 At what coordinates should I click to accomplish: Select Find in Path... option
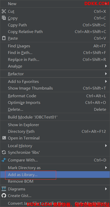point(55,53)
